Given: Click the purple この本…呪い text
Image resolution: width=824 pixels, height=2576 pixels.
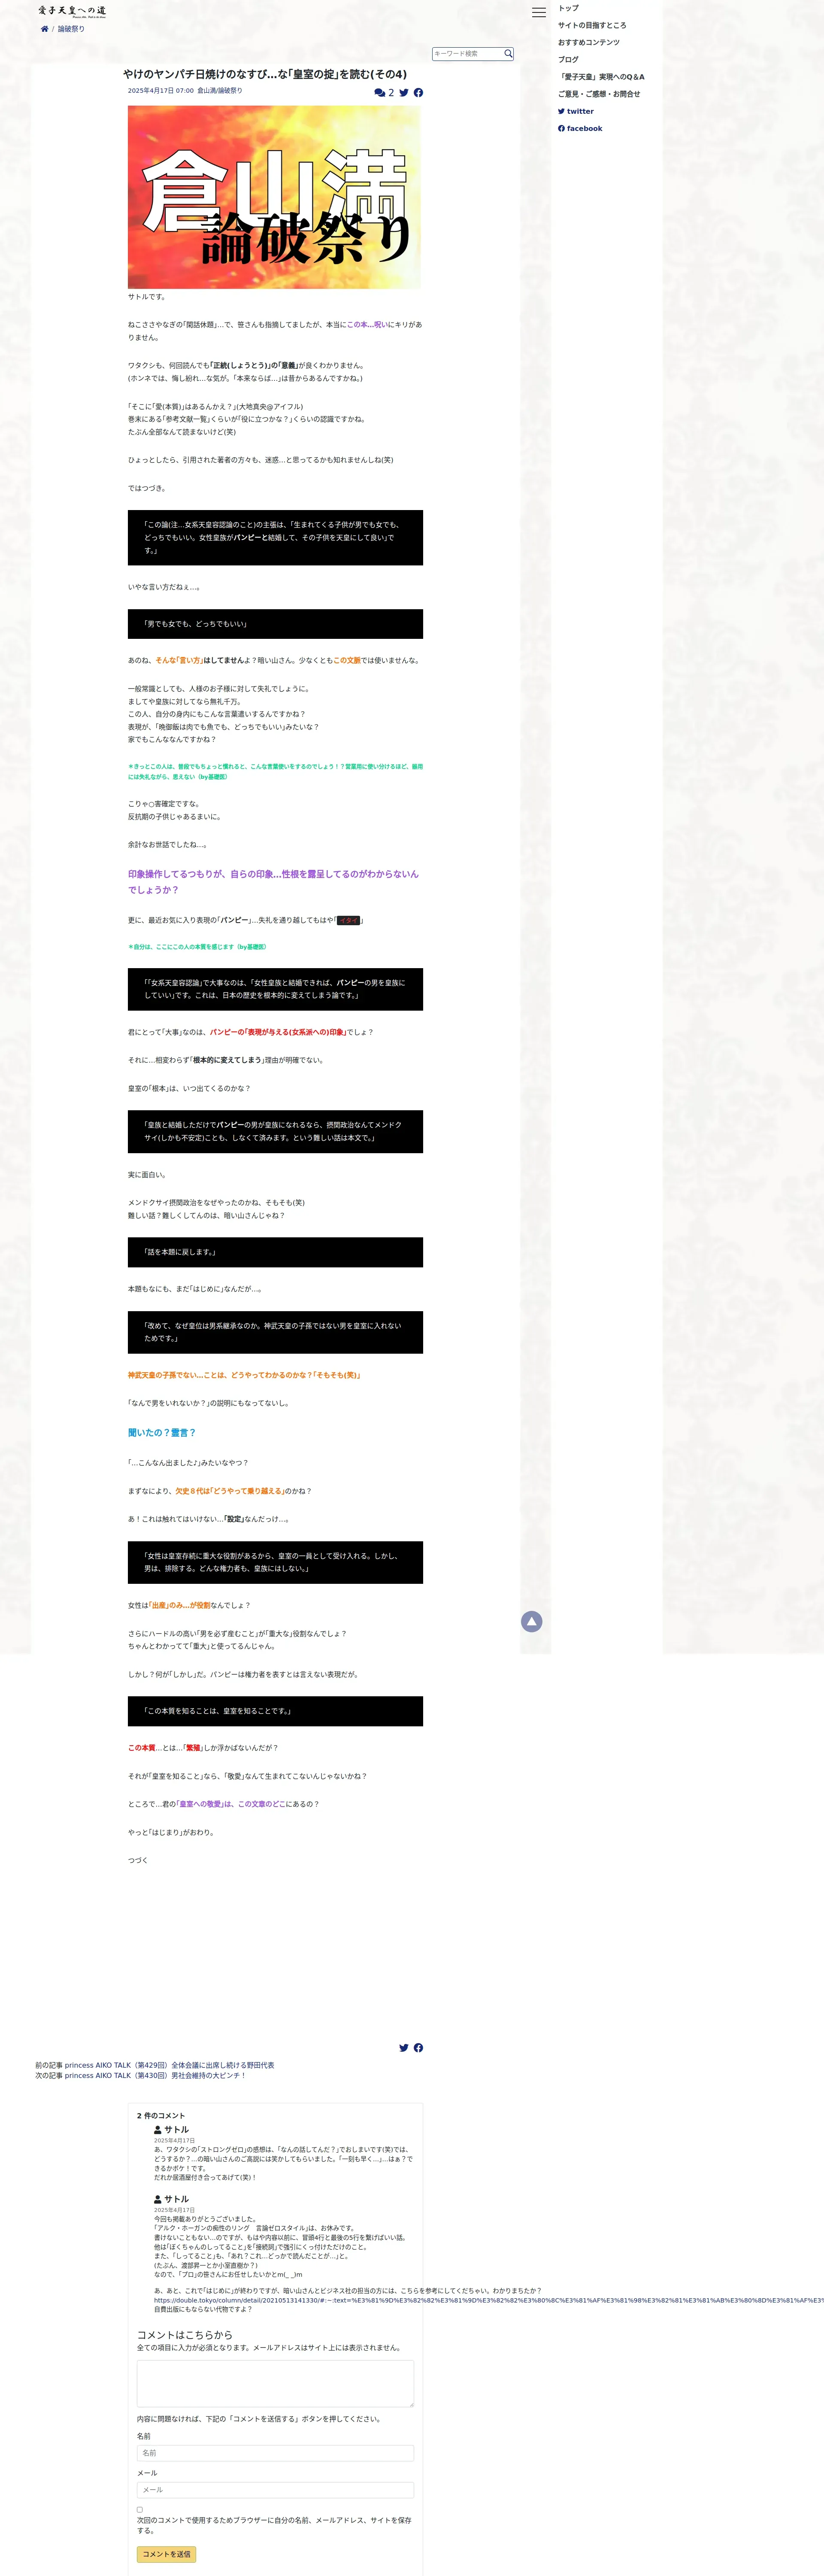Looking at the screenshot, I should coord(367,324).
